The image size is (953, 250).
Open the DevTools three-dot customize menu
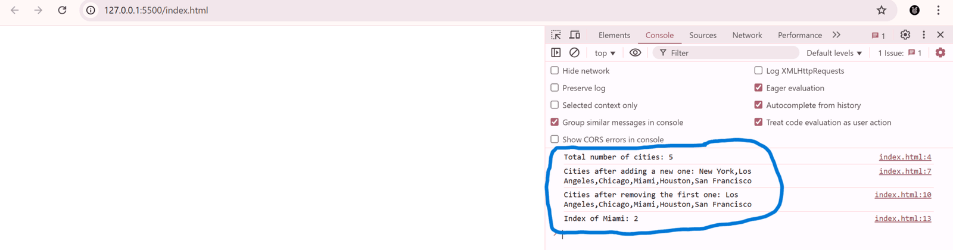[x=924, y=35]
